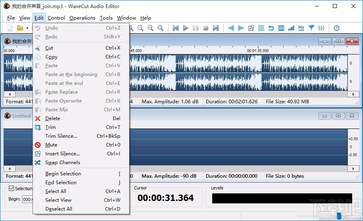
Task: Click the solid waveform Amplify icon
Action: (281, 28)
